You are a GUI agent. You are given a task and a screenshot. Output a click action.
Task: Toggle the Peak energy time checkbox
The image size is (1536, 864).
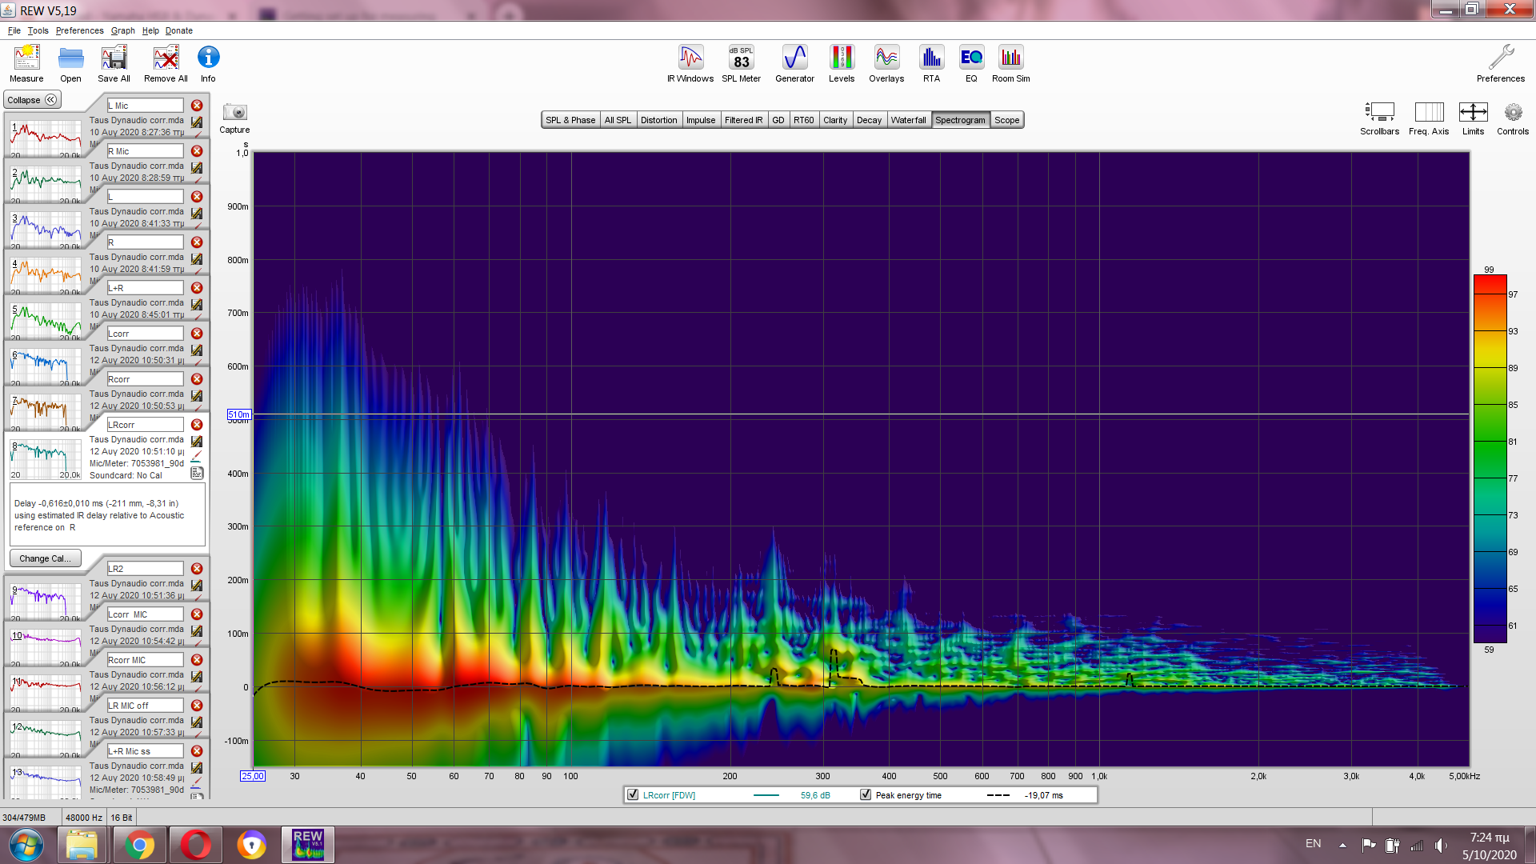pyautogui.click(x=866, y=795)
